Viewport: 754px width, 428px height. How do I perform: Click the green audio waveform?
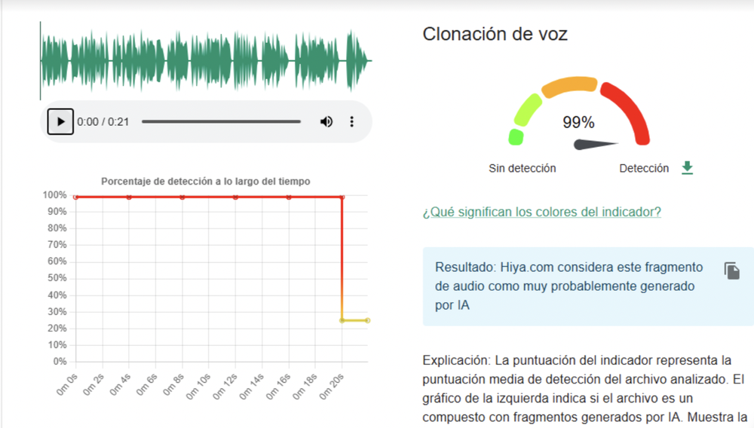tap(205, 60)
